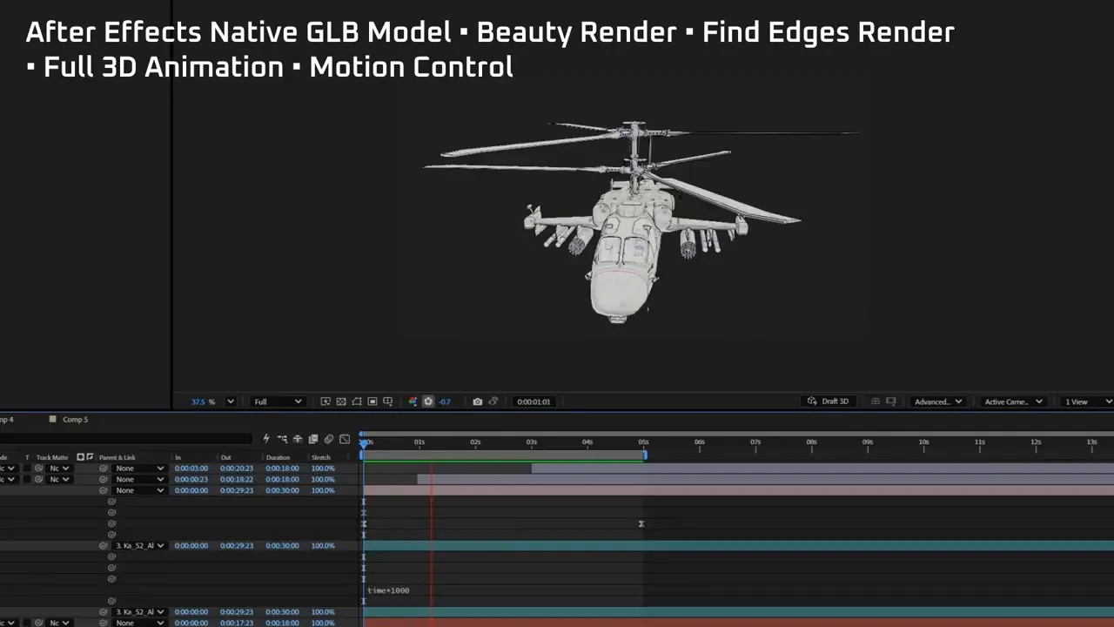Click the Duration column header
Screen dimensions: 1114x627
[x=278, y=457]
